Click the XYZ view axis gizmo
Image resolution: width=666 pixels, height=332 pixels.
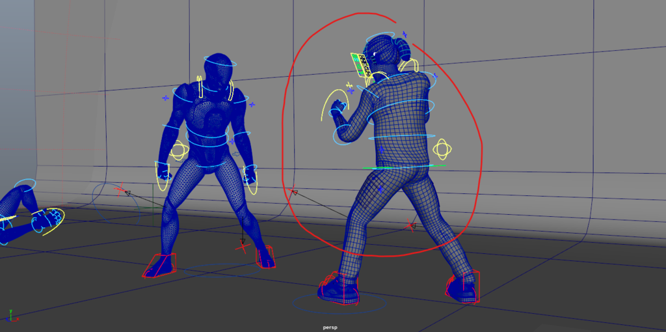pyautogui.click(x=12, y=316)
